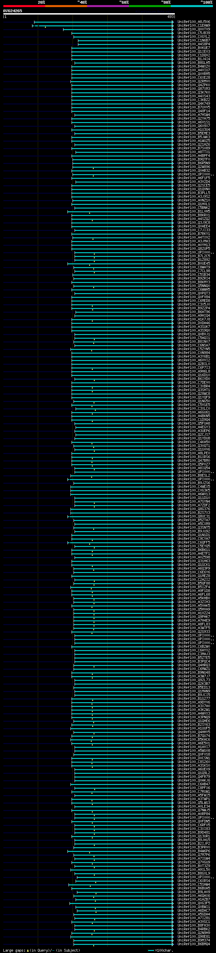The height and width of the screenshot is (953, 216).
Task: Open hit UniRef100_Q00TV9
Action: (193, 29)
